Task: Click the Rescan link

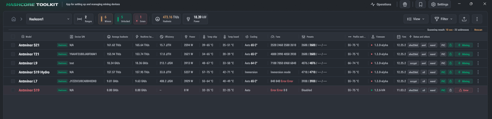Action: point(478,30)
